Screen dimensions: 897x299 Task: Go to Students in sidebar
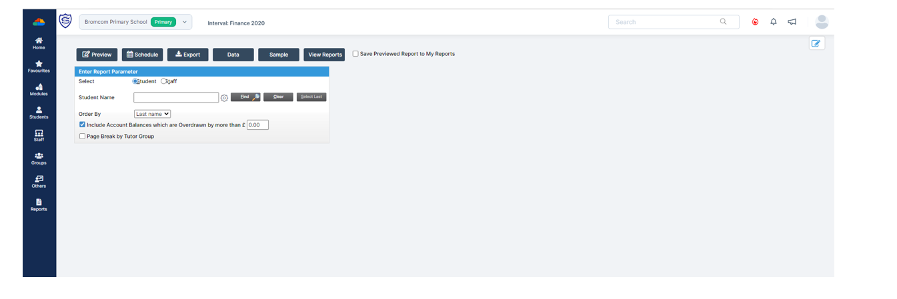[39, 113]
